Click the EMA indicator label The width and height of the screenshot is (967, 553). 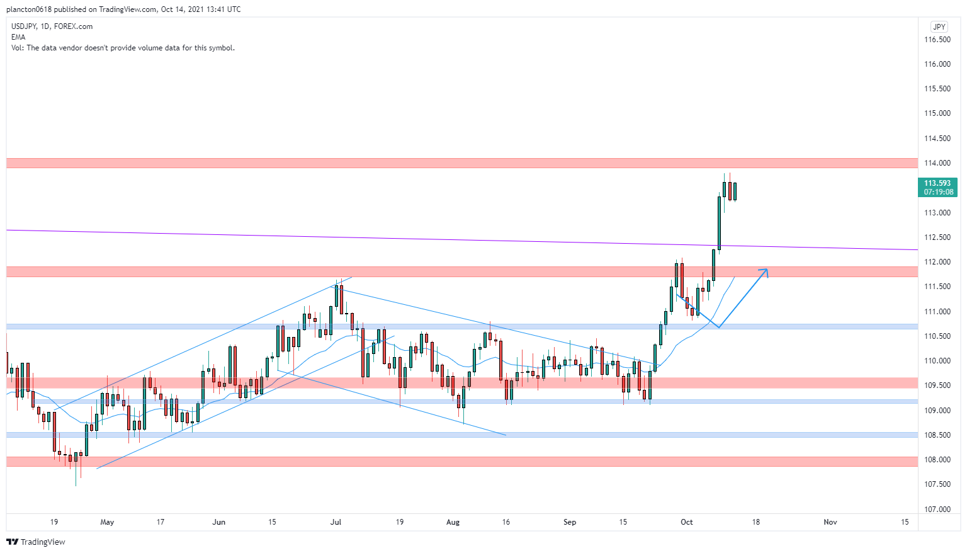point(18,37)
